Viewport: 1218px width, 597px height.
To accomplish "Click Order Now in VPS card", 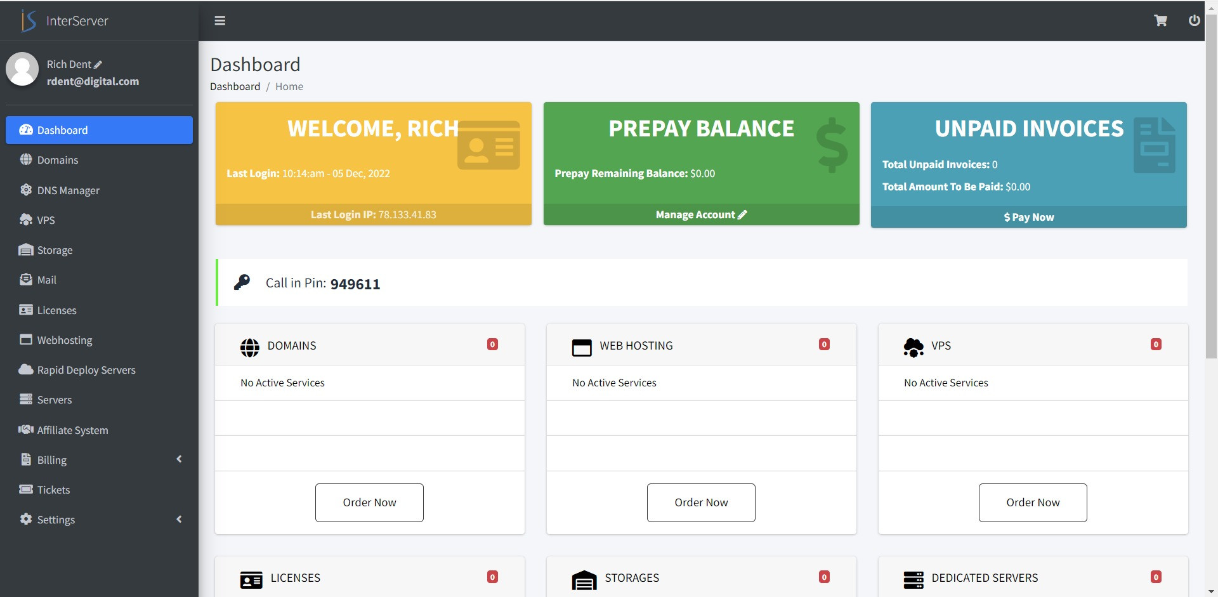I will pos(1033,502).
